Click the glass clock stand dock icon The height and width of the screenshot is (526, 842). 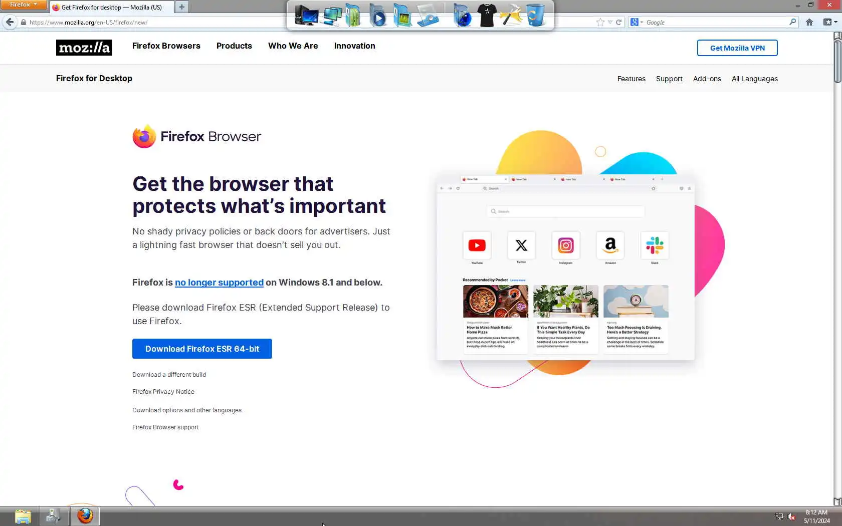pos(428,15)
